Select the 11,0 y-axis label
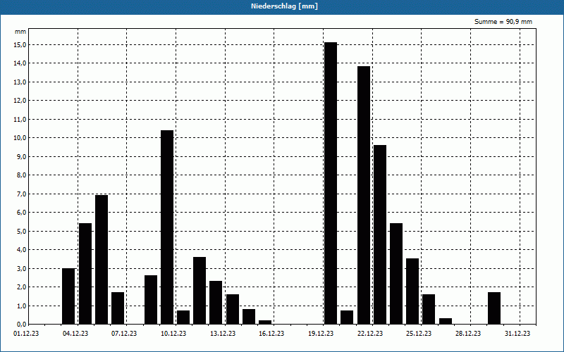The width and height of the screenshot is (564, 352). [x=20, y=119]
